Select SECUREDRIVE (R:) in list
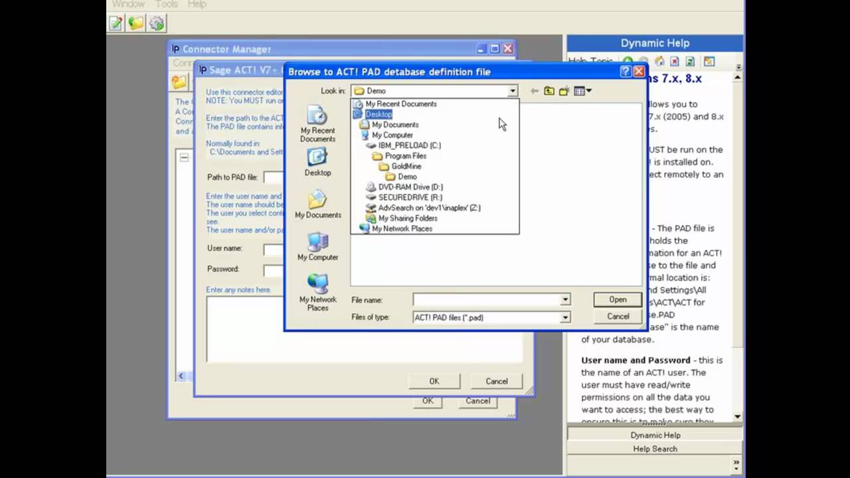 point(410,197)
